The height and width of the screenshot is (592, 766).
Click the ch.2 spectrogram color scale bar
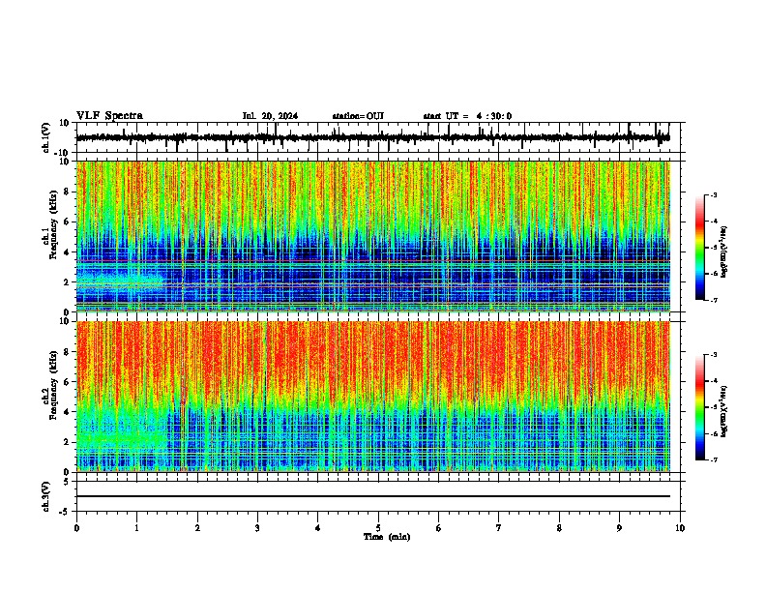click(700, 407)
